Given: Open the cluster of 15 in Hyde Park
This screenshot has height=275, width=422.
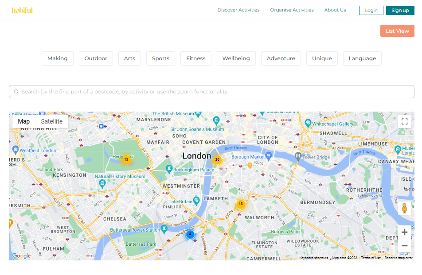Looking at the screenshot, I should pos(126,160).
